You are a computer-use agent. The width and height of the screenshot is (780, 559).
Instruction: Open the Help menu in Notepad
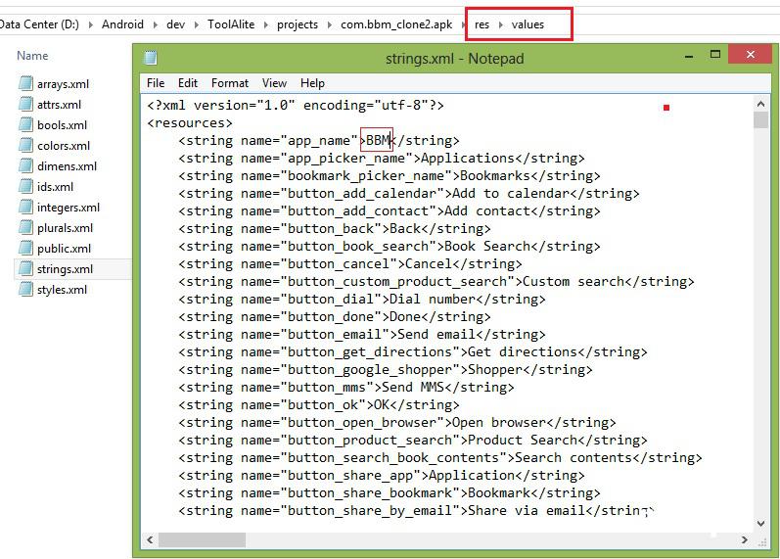(x=312, y=83)
